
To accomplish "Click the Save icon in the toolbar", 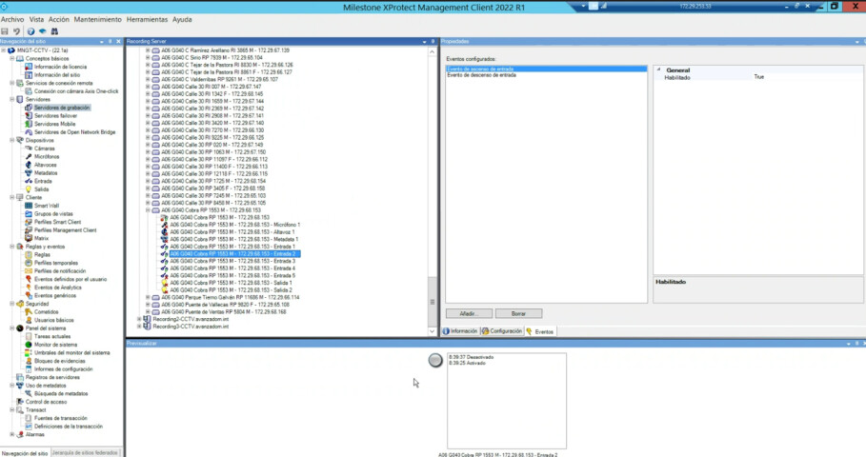I will tap(6, 30).
